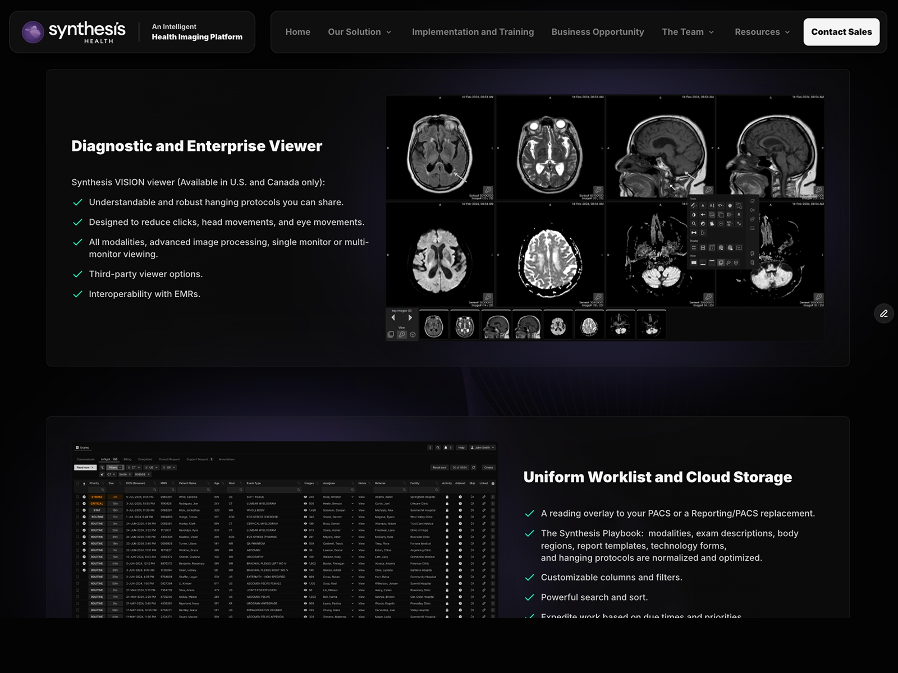Click the 'Designed to reduce clicks' bullet

[x=227, y=222]
